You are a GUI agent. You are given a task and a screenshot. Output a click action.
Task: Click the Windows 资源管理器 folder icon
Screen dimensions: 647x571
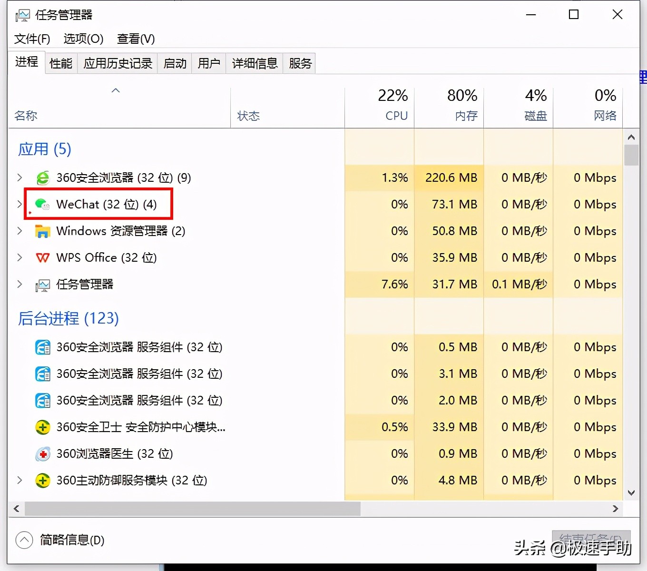[x=43, y=231]
